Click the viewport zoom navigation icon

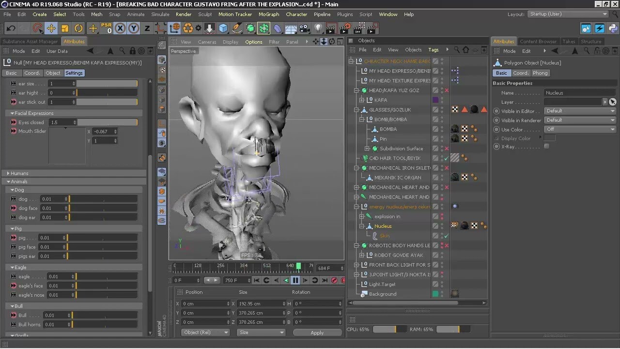coord(324,42)
